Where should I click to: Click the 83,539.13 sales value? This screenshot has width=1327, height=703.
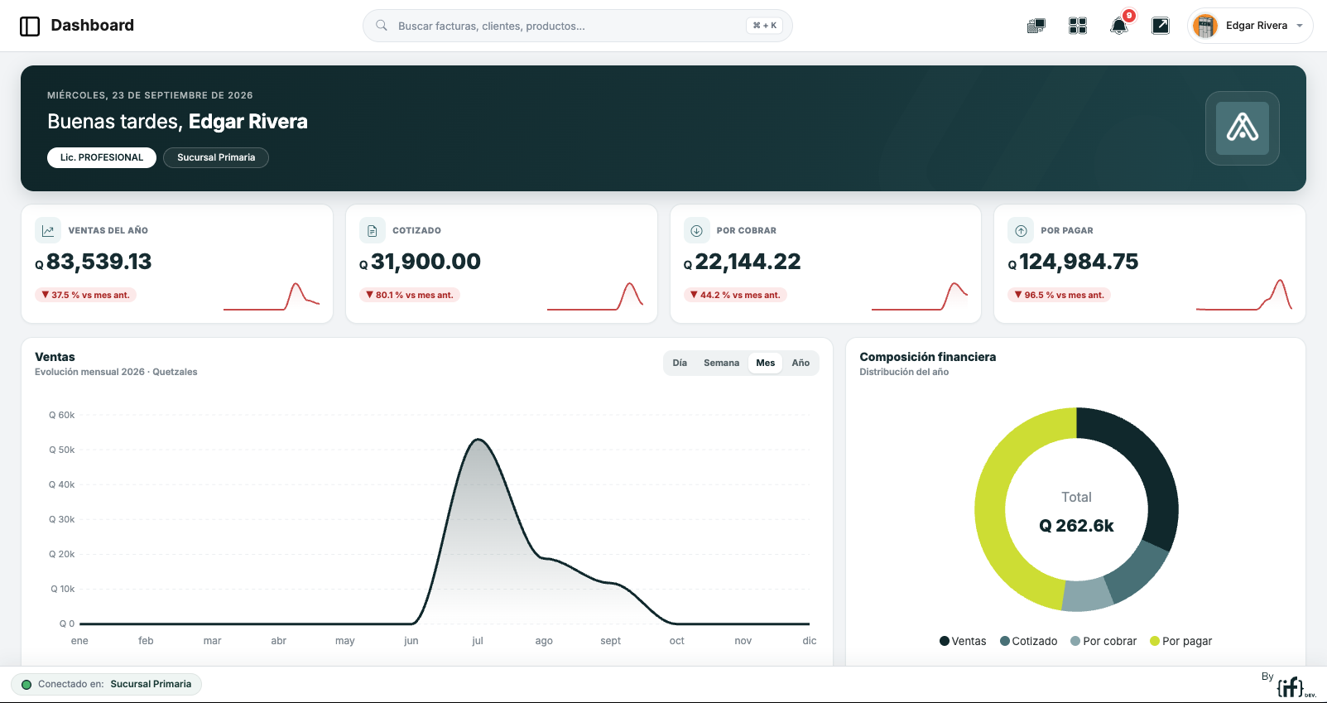[x=99, y=262]
